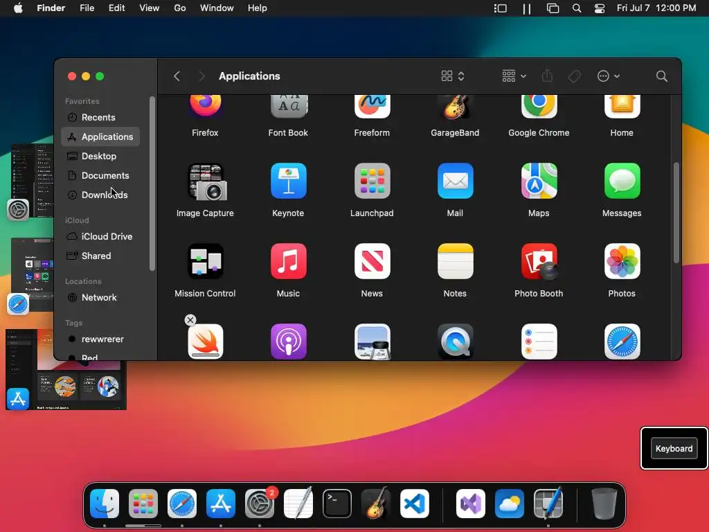Click the date and time in menu bar
This screenshot has height=532, width=709.
(656, 8)
